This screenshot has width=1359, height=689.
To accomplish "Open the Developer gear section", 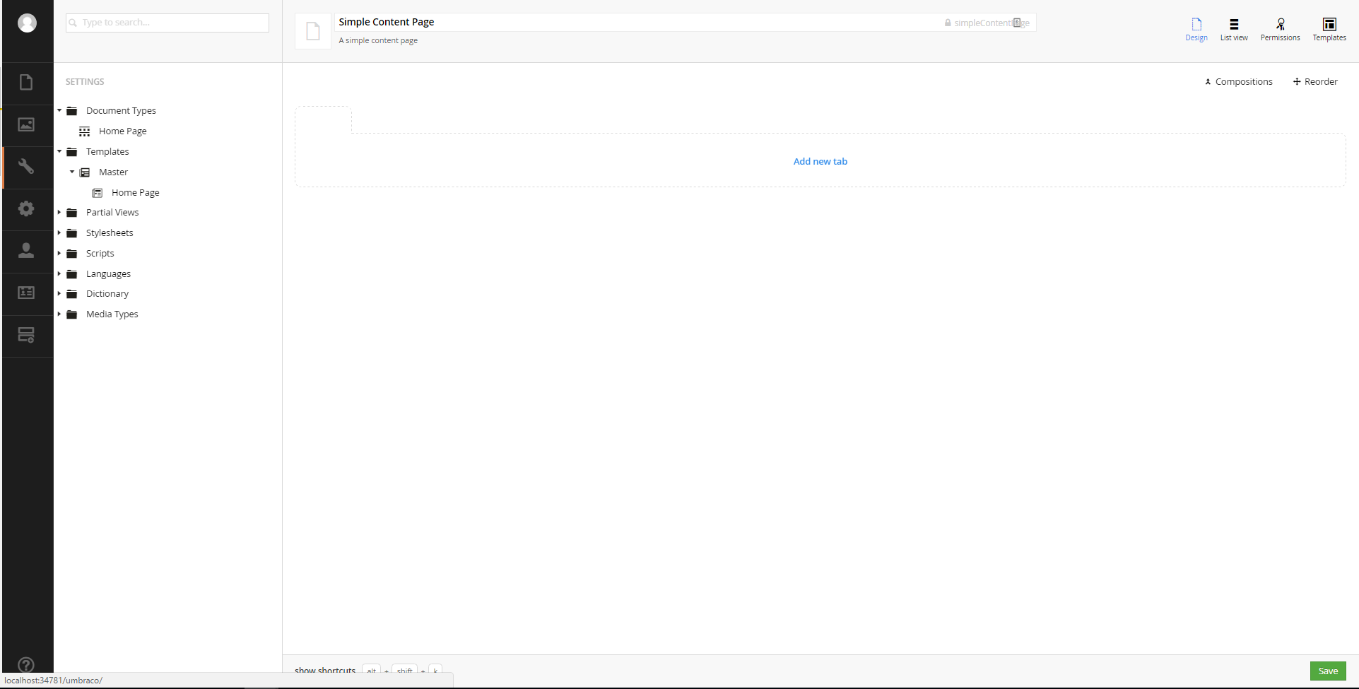I will (x=26, y=208).
